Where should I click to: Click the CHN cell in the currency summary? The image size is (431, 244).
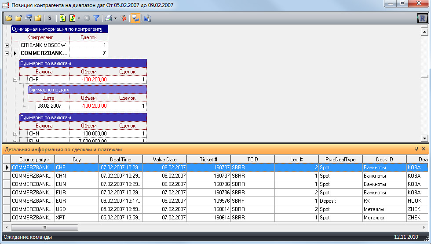[x=48, y=134]
